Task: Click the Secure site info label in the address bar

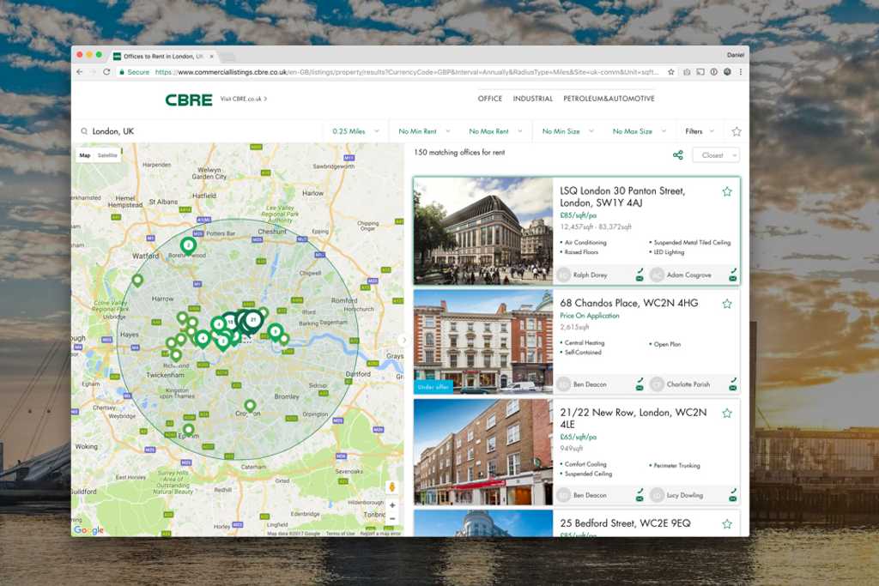Action: (x=135, y=72)
